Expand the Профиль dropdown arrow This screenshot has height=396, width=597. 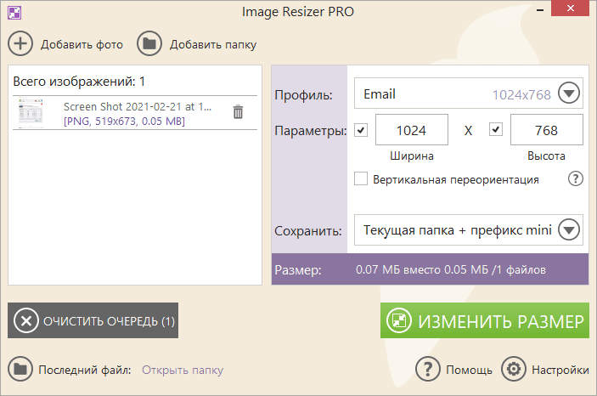(568, 93)
